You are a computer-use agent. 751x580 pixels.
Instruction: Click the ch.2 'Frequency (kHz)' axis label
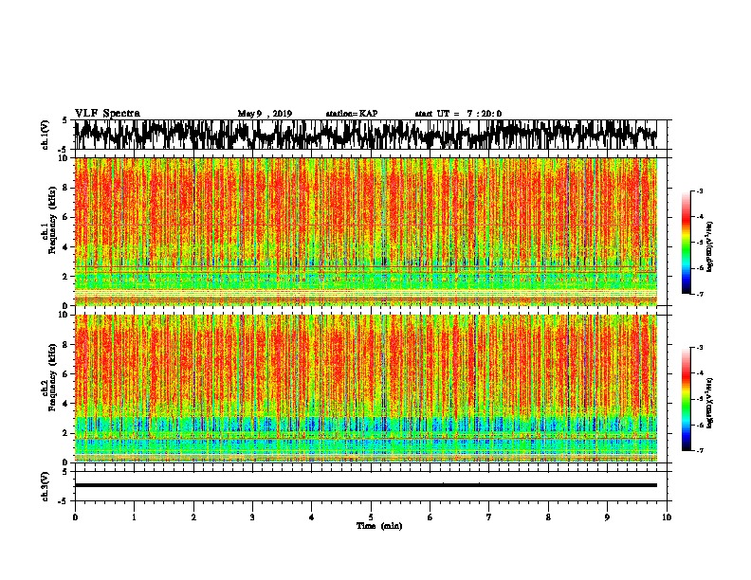(52, 376)
